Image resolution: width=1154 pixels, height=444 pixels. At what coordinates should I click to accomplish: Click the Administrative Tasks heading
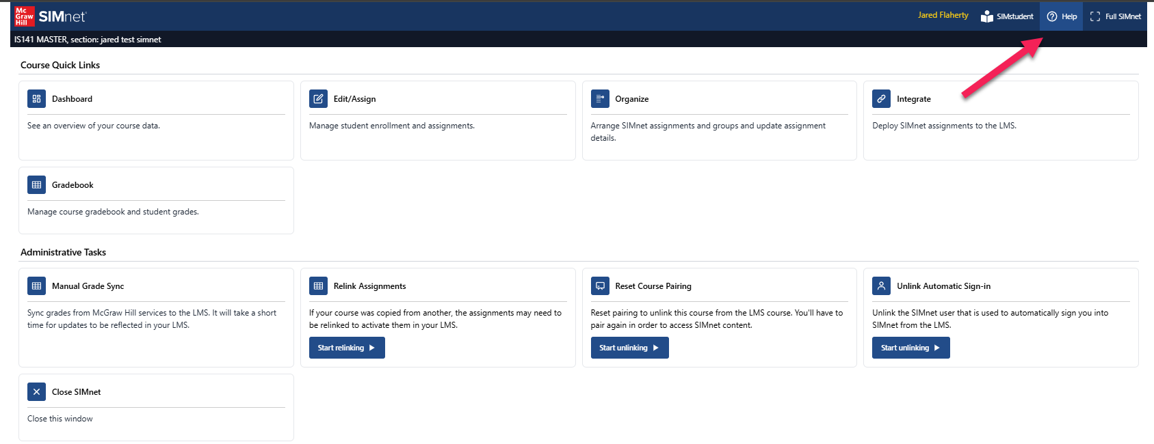point(63,252)
